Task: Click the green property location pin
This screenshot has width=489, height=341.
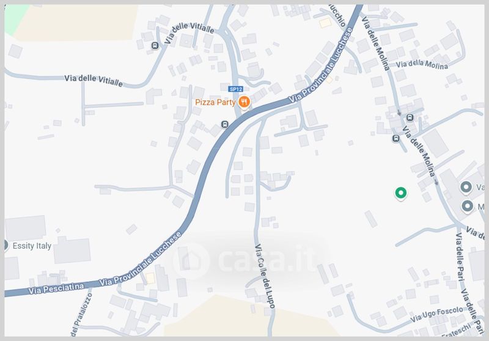Action: pyautogui.click(x=401, y=193)
